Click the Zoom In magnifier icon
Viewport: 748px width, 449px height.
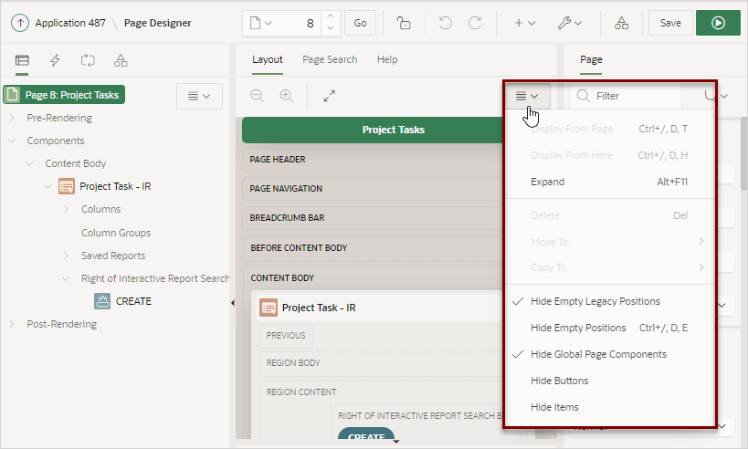pyautogui.click(x=287, y=96)
